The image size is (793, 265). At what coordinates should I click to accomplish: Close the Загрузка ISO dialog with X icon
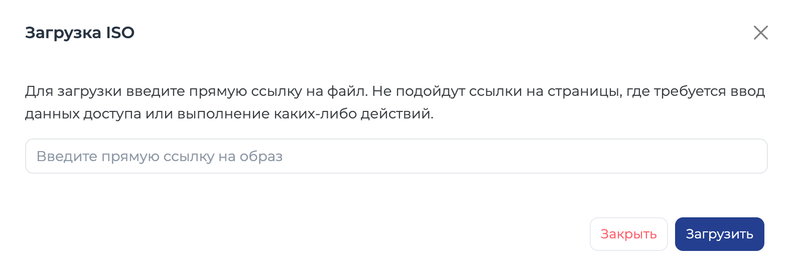(761, 33)
